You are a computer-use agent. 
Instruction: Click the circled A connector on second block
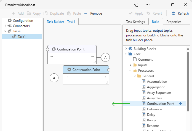(x=54, y=78)
